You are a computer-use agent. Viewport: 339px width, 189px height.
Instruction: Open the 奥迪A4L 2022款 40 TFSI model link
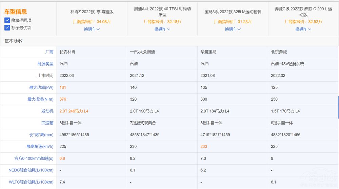click(162, 12)
